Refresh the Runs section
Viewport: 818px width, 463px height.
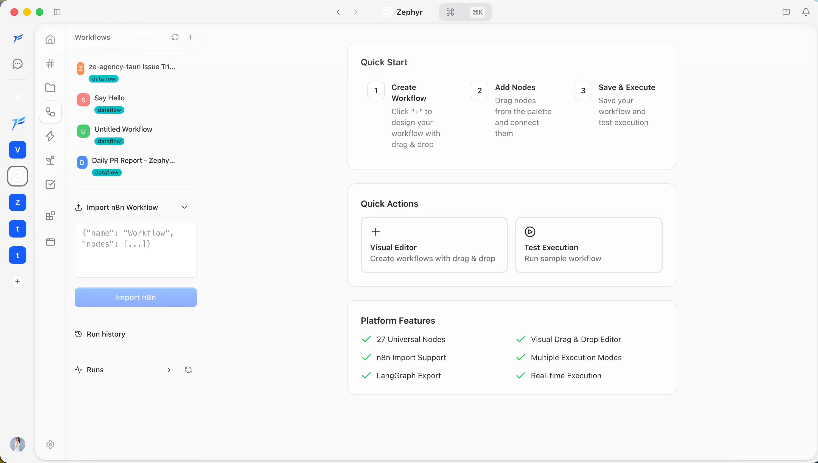188,369
